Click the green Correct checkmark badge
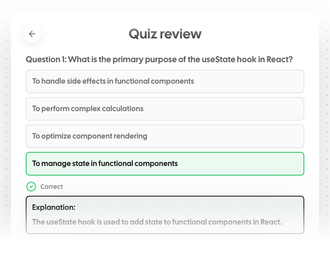 pyautogui.click(x=31, y=187)
